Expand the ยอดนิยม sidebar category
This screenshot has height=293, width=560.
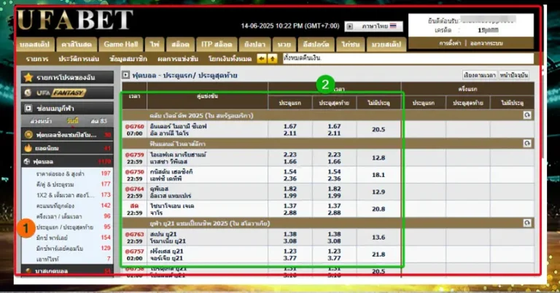(67, 148)
